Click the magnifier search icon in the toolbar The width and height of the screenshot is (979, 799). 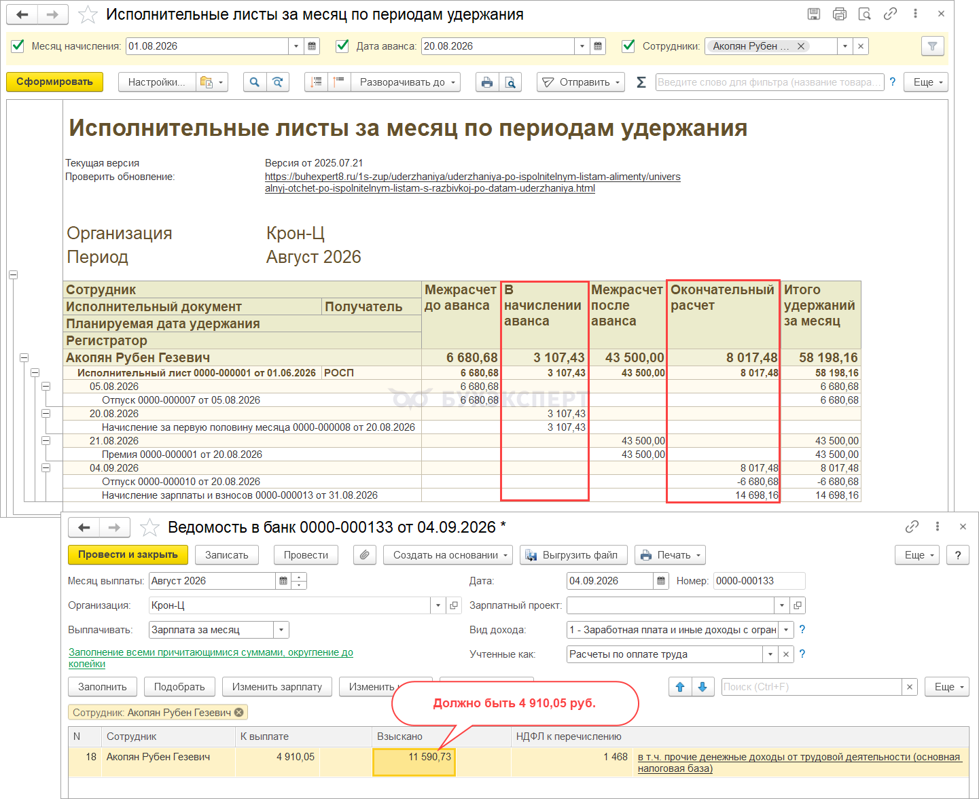(x=255, y=82)
